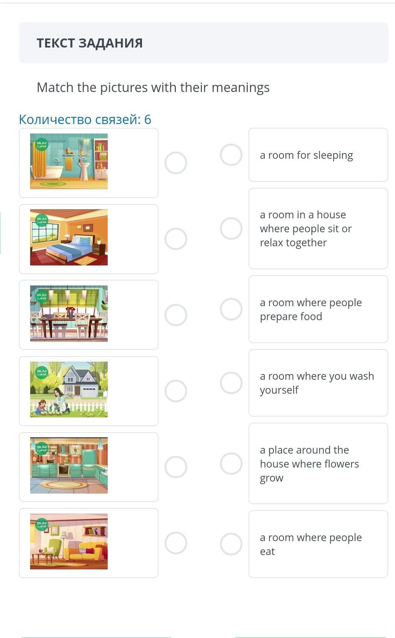Select circle for "a room where you wash yourself"

(x=231, y=383)
